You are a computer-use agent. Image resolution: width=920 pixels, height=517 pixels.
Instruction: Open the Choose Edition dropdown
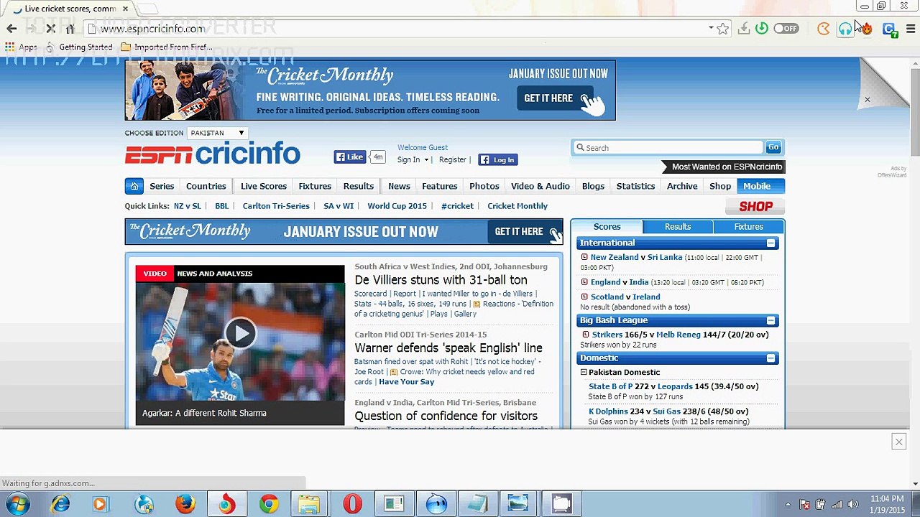tap(217, 133)
